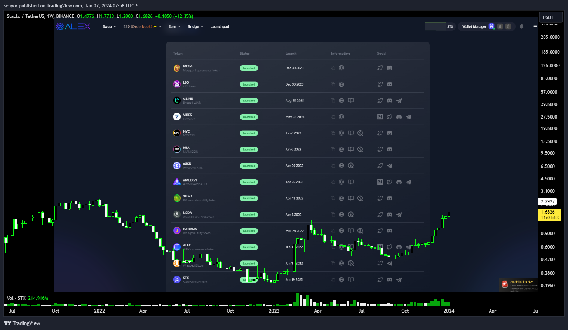Screen dimensions: 568x330
Task: Open sLUNR documentation book icon
Action: 351,100
